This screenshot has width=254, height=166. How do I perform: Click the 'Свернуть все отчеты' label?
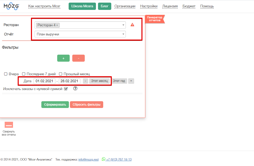coord(9,133)
